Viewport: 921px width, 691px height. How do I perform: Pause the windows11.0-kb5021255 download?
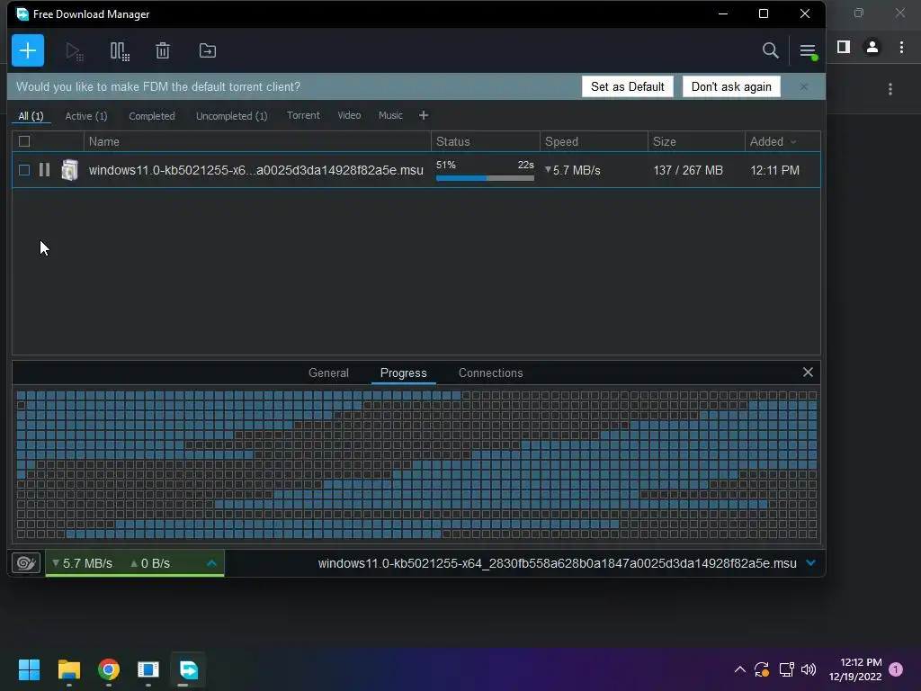click(44, 170)
